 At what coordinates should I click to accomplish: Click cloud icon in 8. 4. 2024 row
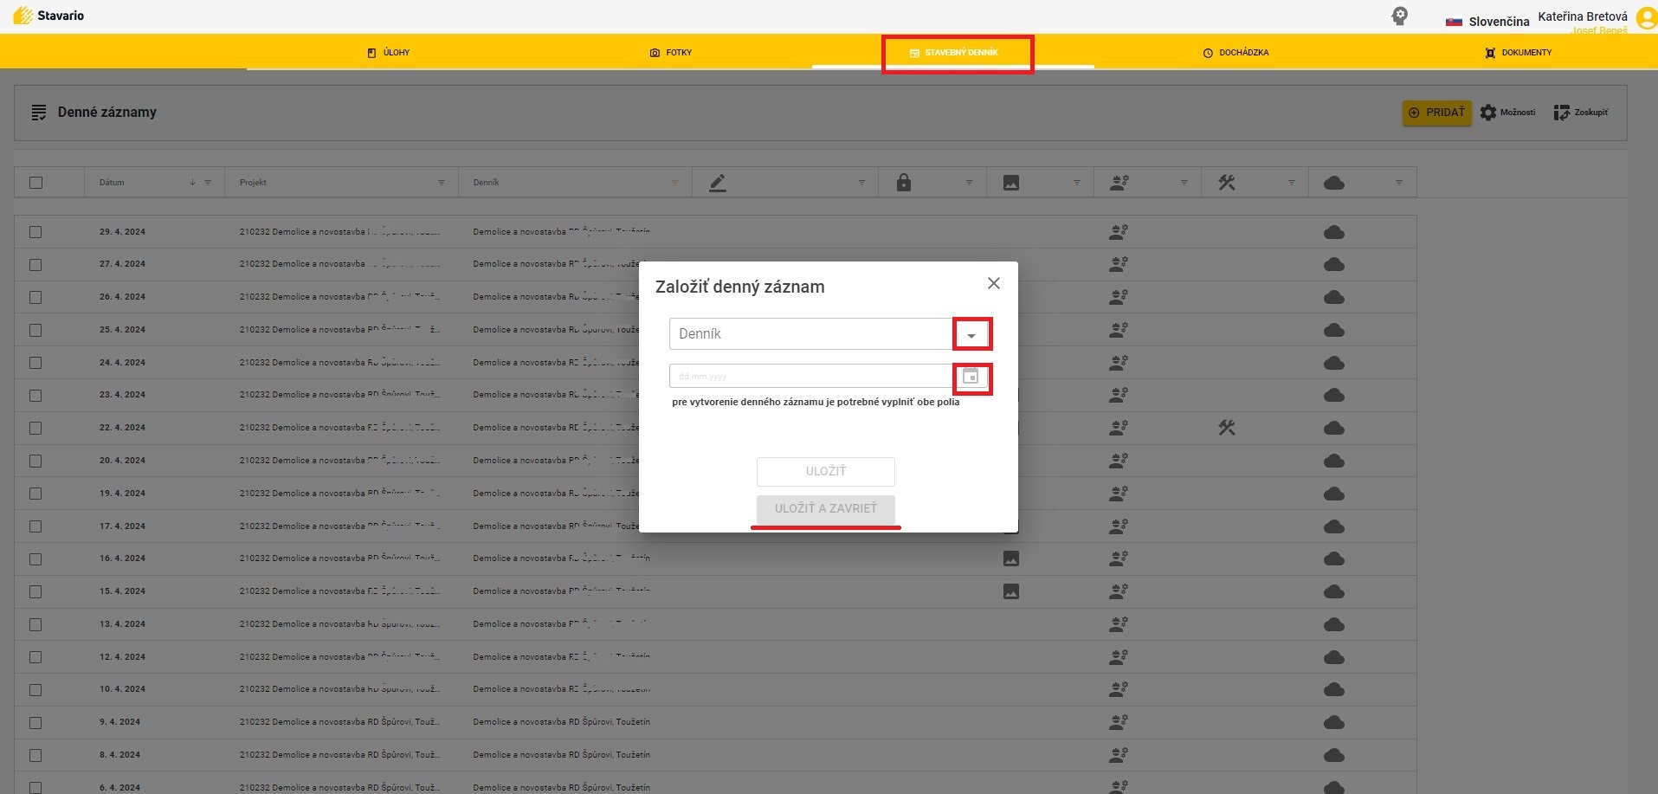coord(1334,755)
